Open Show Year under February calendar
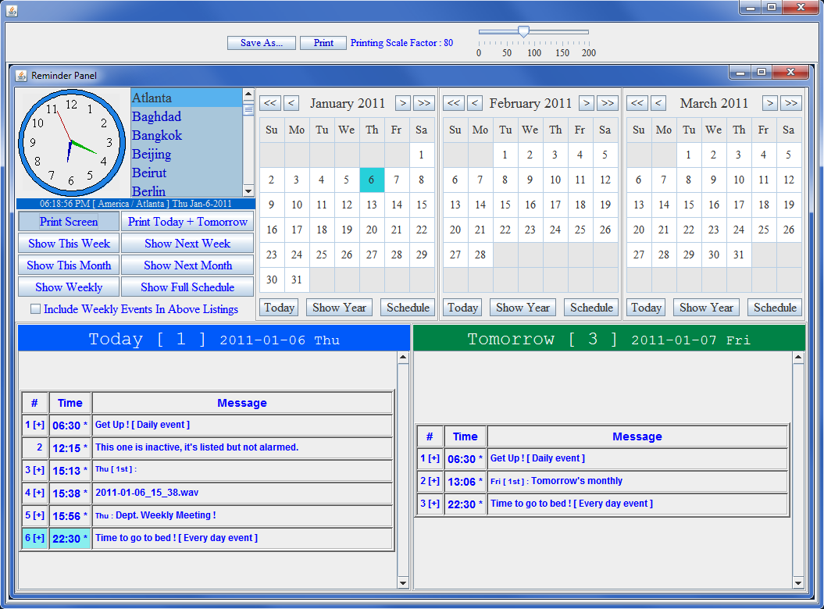Viewport: 824px width, 609px height. (x=523, y=308)
